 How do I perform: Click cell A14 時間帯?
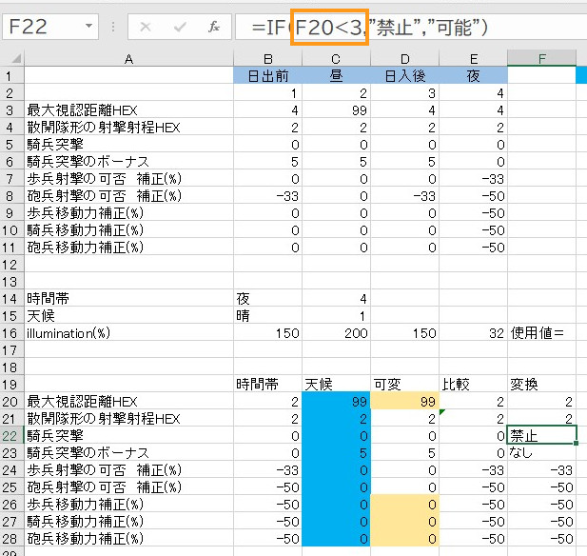point(128,299)
